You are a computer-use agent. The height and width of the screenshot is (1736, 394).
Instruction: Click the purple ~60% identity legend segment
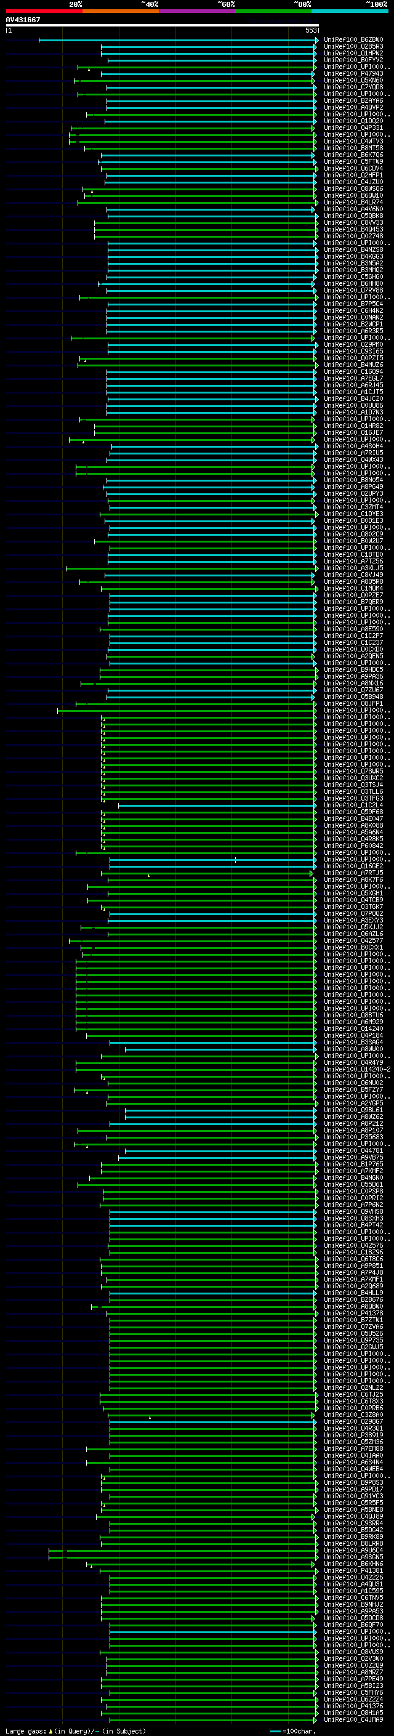click(x=198, y=11)
